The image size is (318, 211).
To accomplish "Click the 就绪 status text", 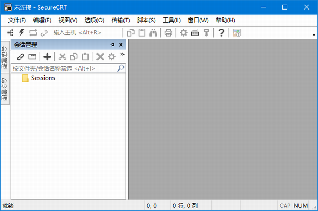I will pyautogui.click(x=8, y=206).
